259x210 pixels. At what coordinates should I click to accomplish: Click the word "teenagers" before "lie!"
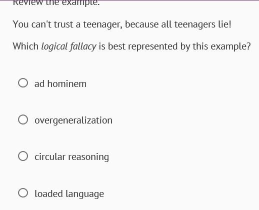[195, 24]
